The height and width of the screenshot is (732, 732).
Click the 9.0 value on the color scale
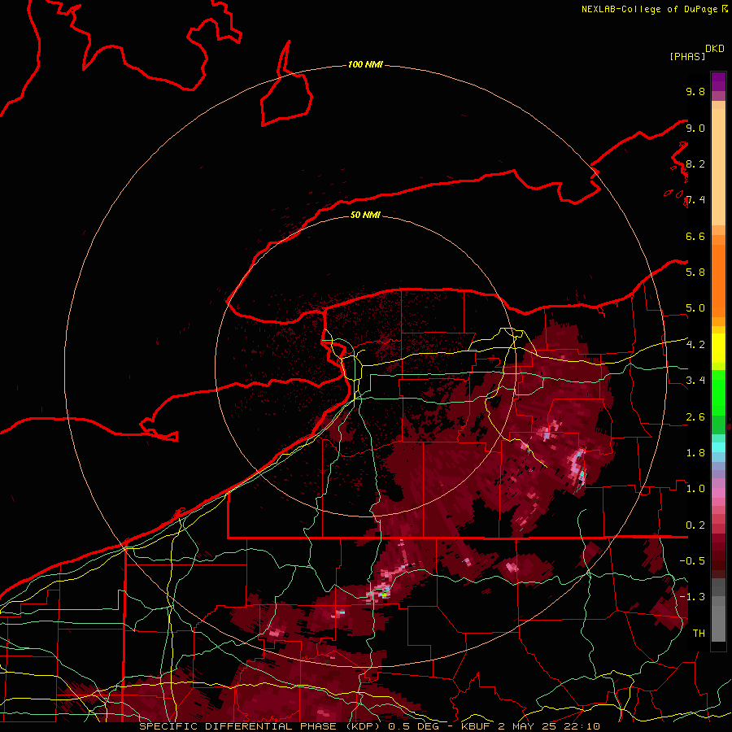[695, 128]
